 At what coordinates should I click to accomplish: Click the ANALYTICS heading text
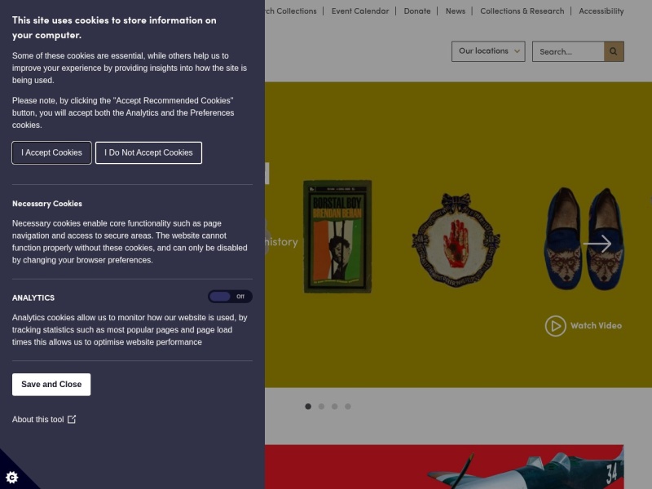point(33,297)
